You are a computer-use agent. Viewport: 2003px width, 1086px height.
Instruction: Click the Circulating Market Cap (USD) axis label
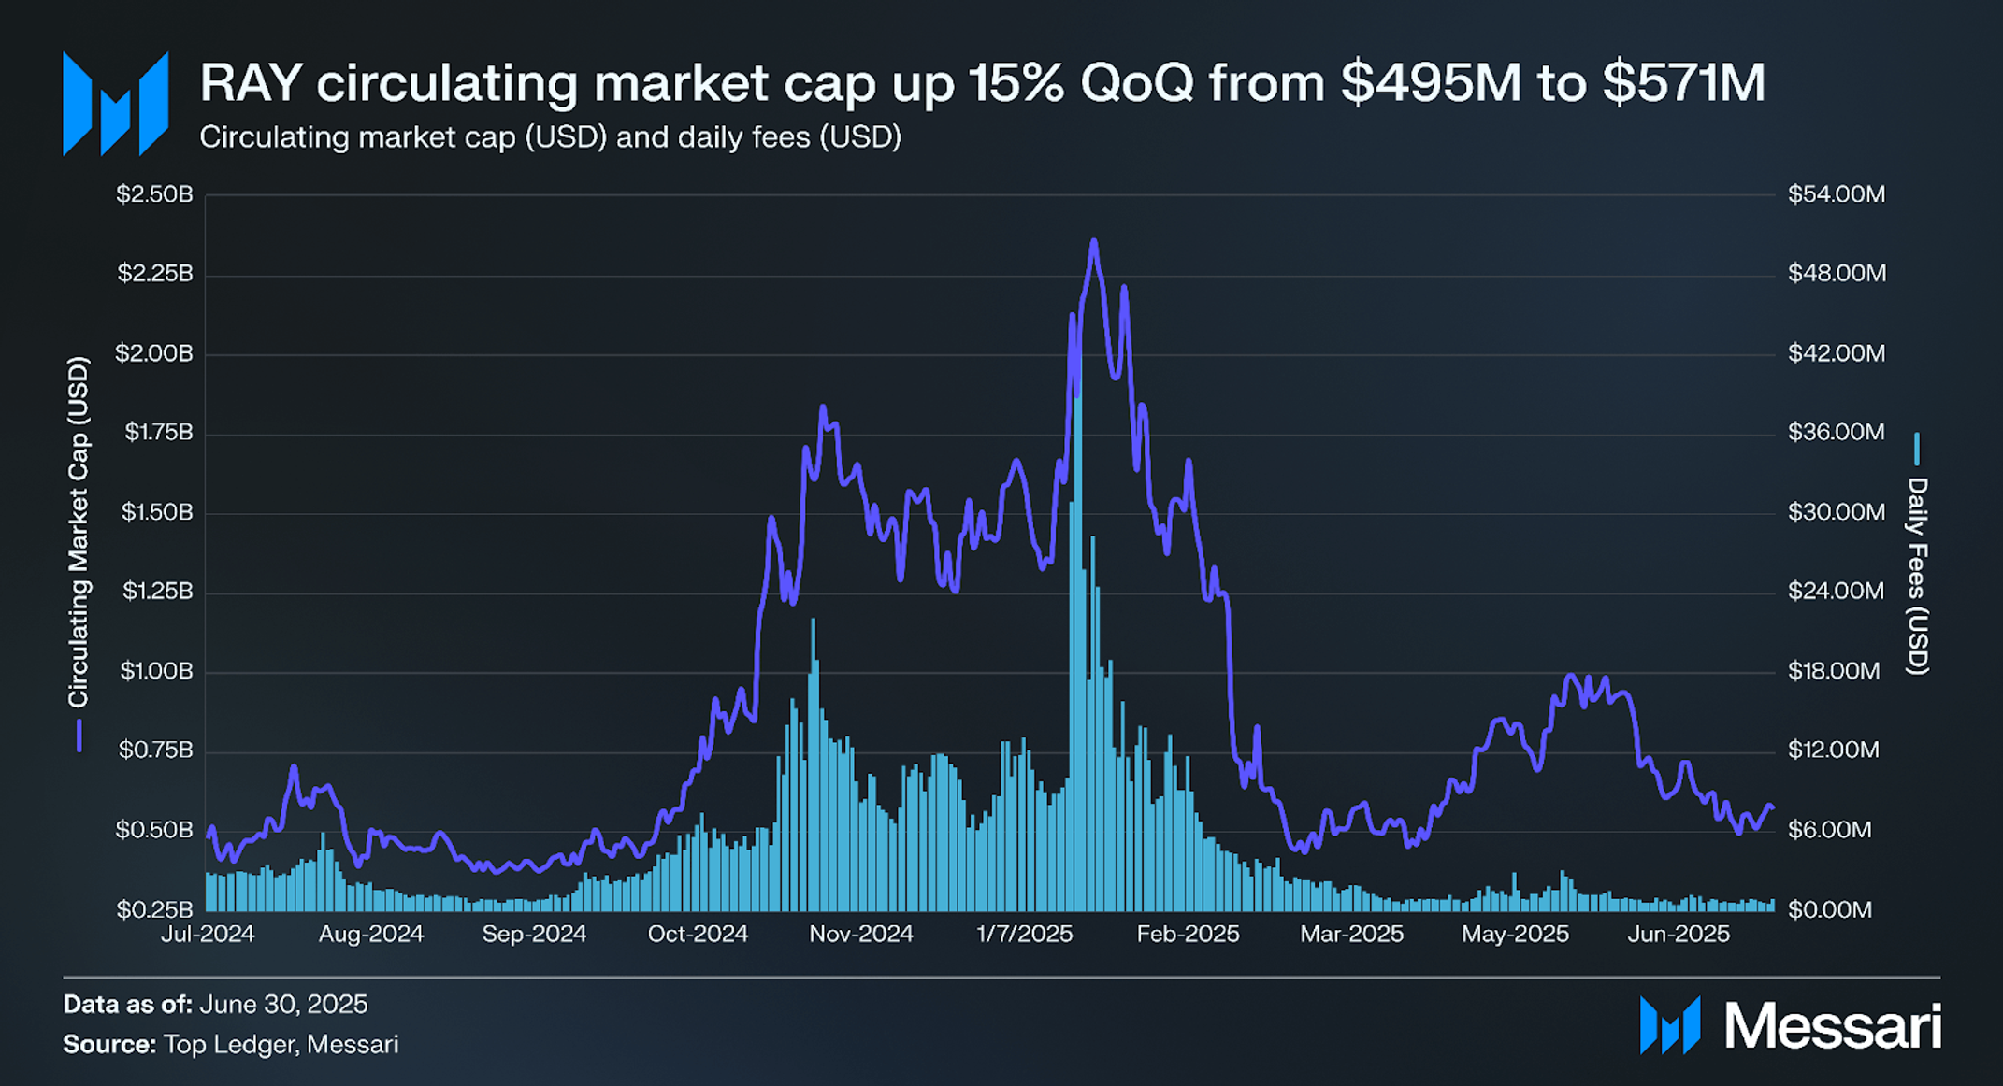[x=79, y=532]
